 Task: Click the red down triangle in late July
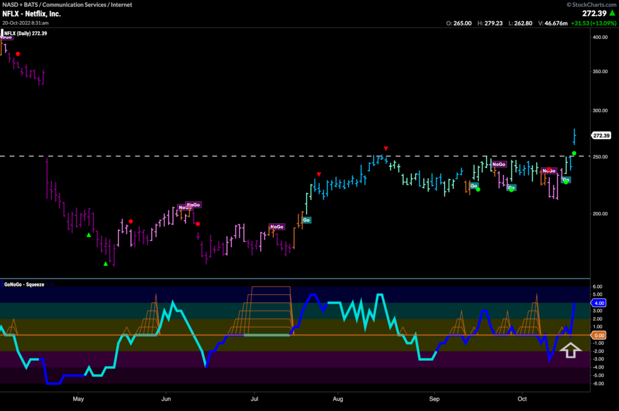(x=319, y=175)
